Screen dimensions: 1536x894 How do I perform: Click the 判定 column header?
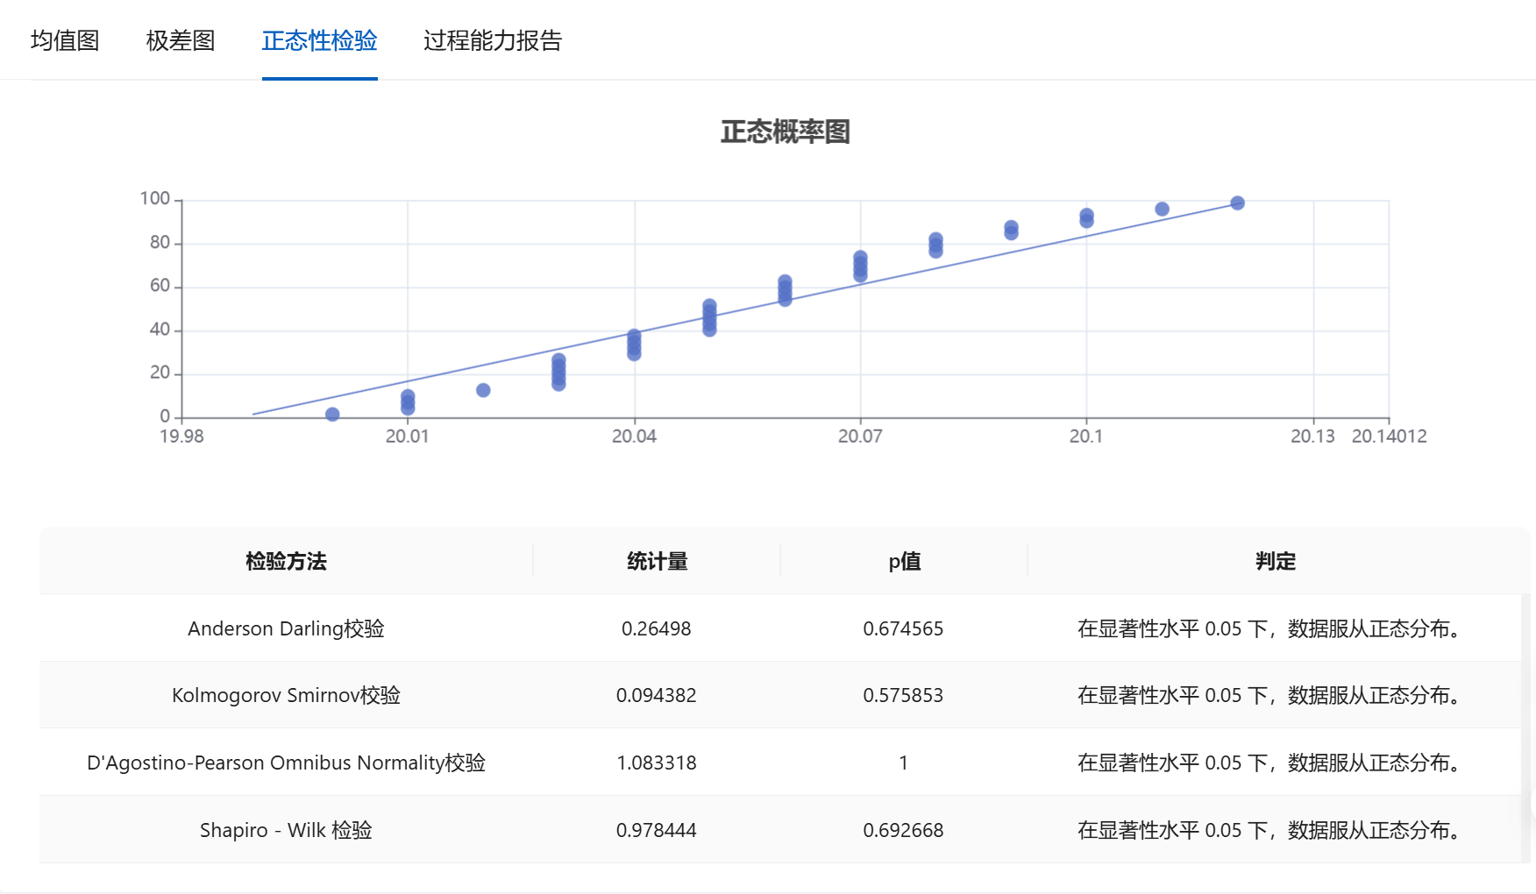pos(1275,561)
